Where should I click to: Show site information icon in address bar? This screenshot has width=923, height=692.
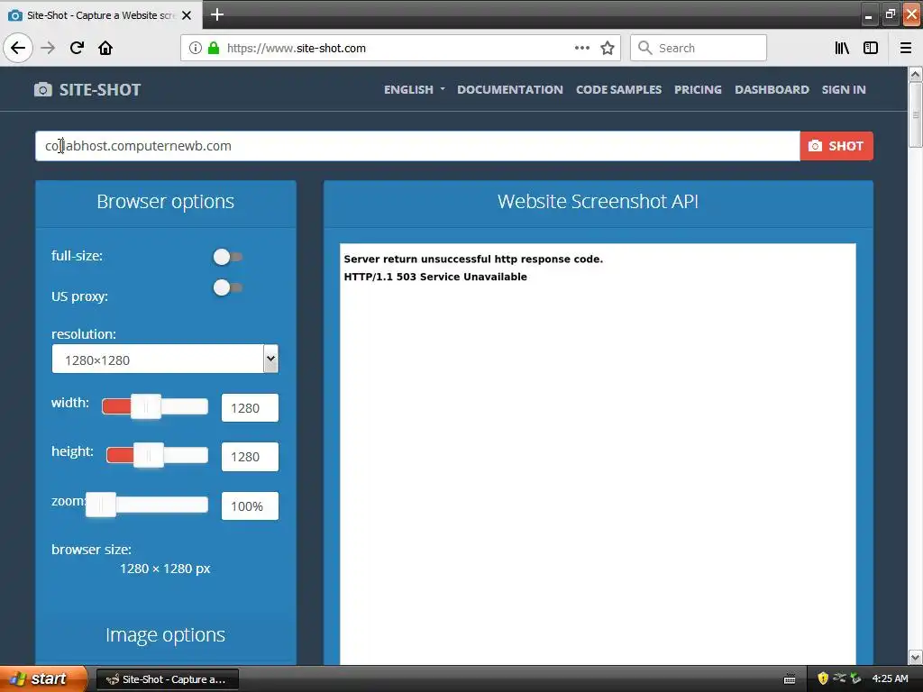(x=195, y=48)
